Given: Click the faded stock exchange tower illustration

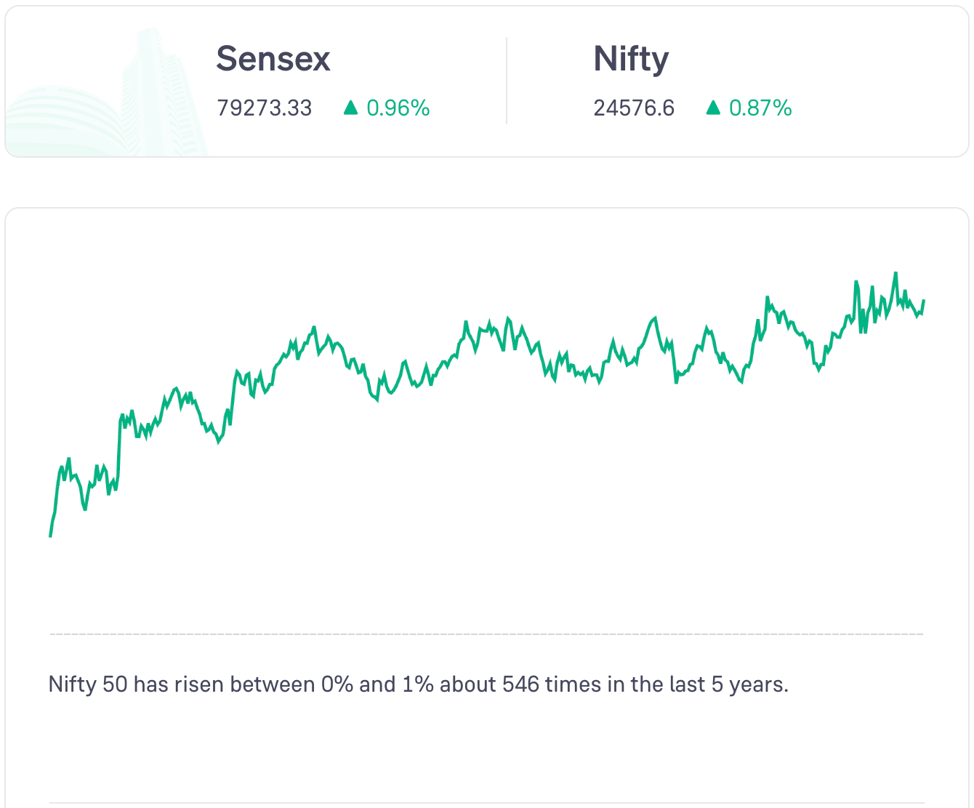Looking at the screenshot, I should click(155, 87).
